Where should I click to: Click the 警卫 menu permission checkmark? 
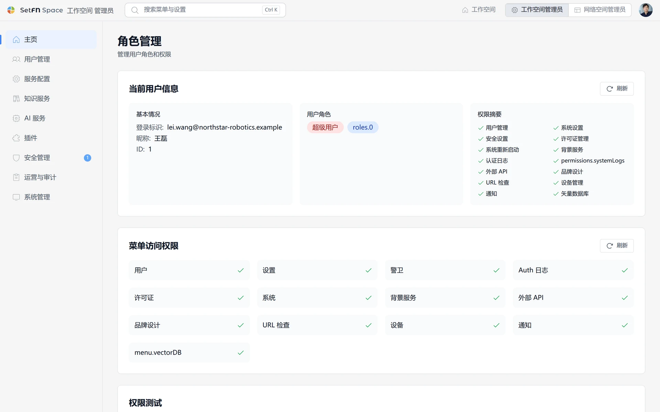coord(496,270)
